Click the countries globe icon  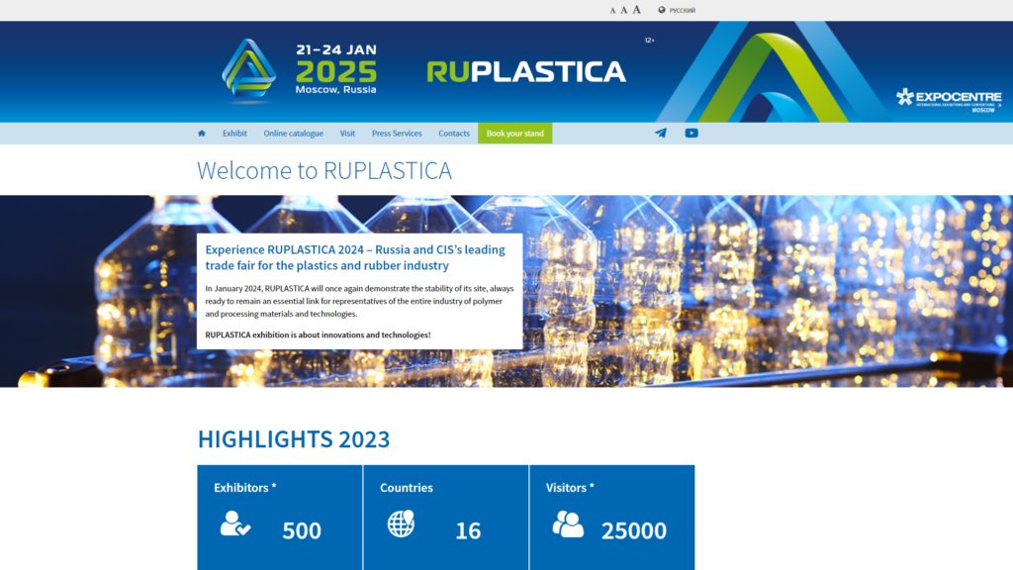tap(401, 523)
